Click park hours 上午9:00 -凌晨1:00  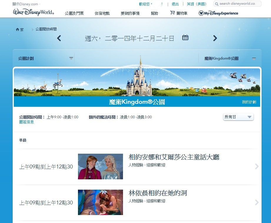tap(63, 117)
